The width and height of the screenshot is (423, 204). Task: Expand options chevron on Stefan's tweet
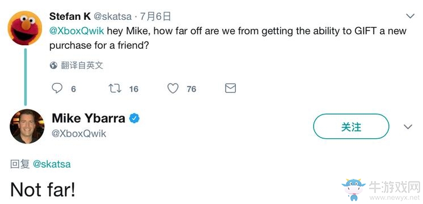pos(410,16)
